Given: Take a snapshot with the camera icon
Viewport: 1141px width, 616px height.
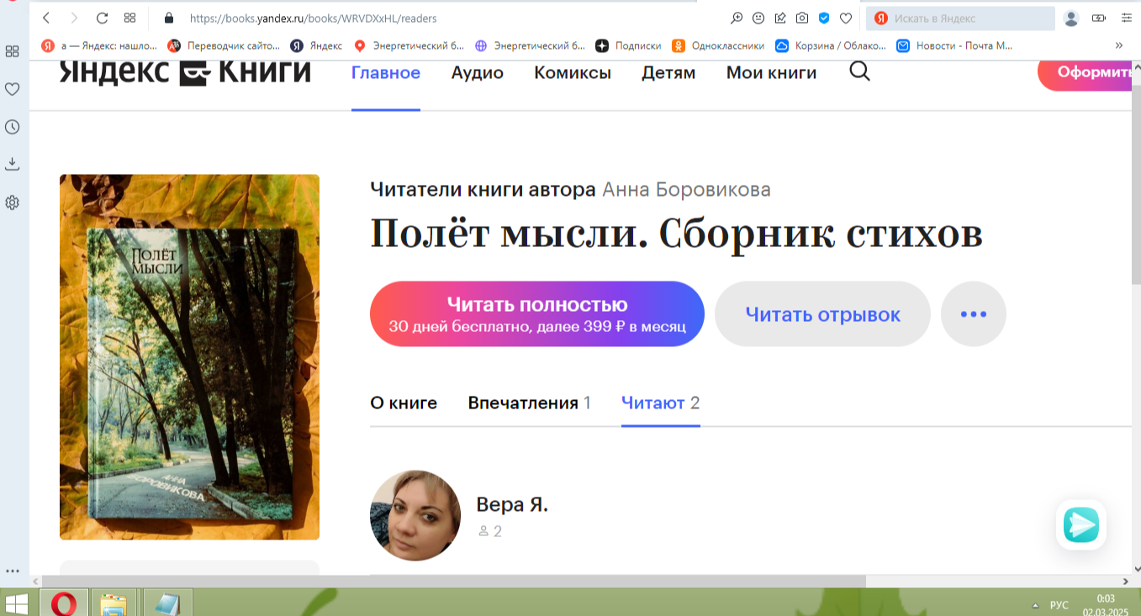Looking at the screenshot, I should (802, 18).
